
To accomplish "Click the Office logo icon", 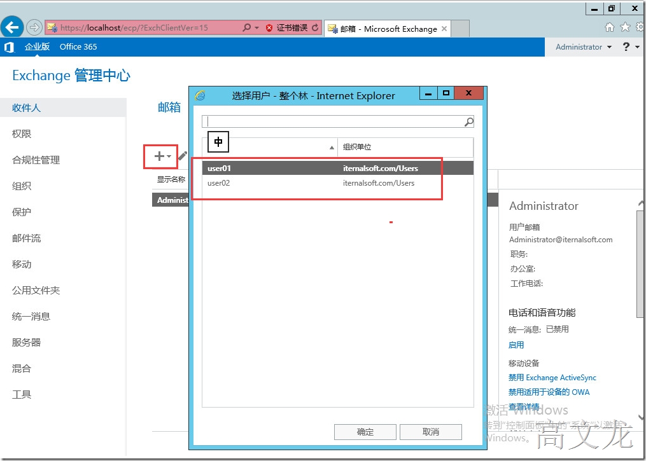I will pyautogui.click(x=9, y=47).
